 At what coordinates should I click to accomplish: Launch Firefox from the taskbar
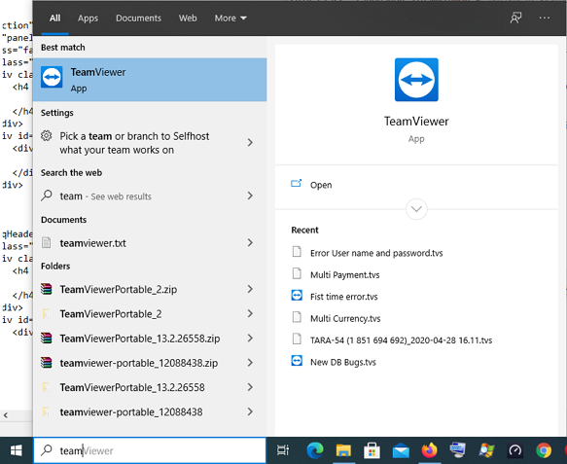click(x=429, y=450)
